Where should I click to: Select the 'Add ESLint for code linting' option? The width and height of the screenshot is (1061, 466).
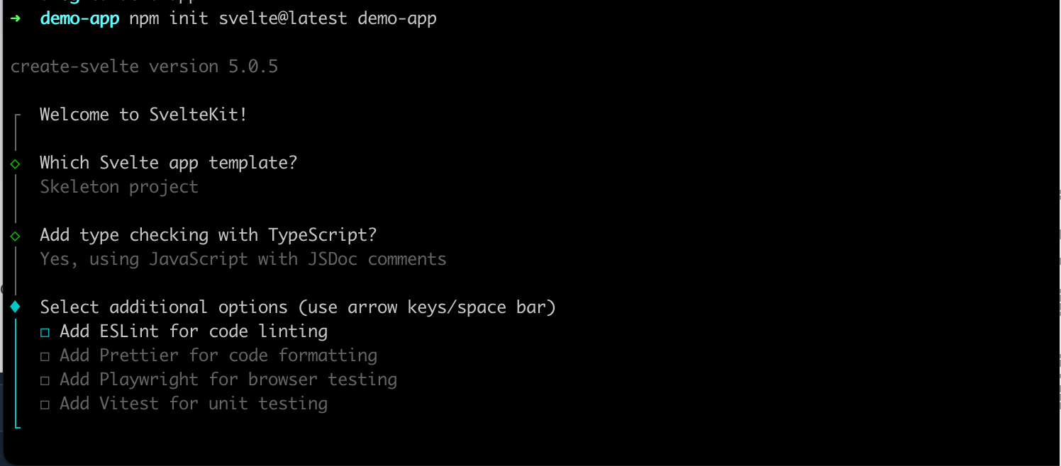coord(194,331)
